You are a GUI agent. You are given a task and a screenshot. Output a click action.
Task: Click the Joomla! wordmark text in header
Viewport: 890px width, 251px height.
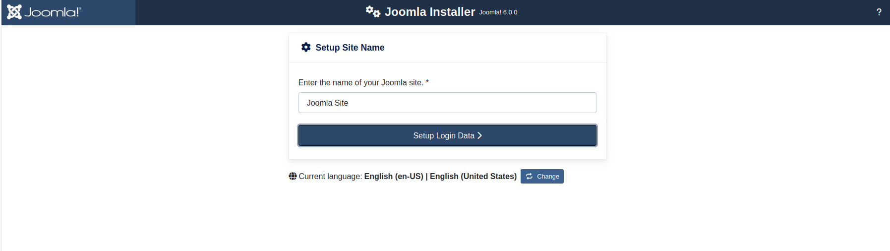[x=53, y=12]
